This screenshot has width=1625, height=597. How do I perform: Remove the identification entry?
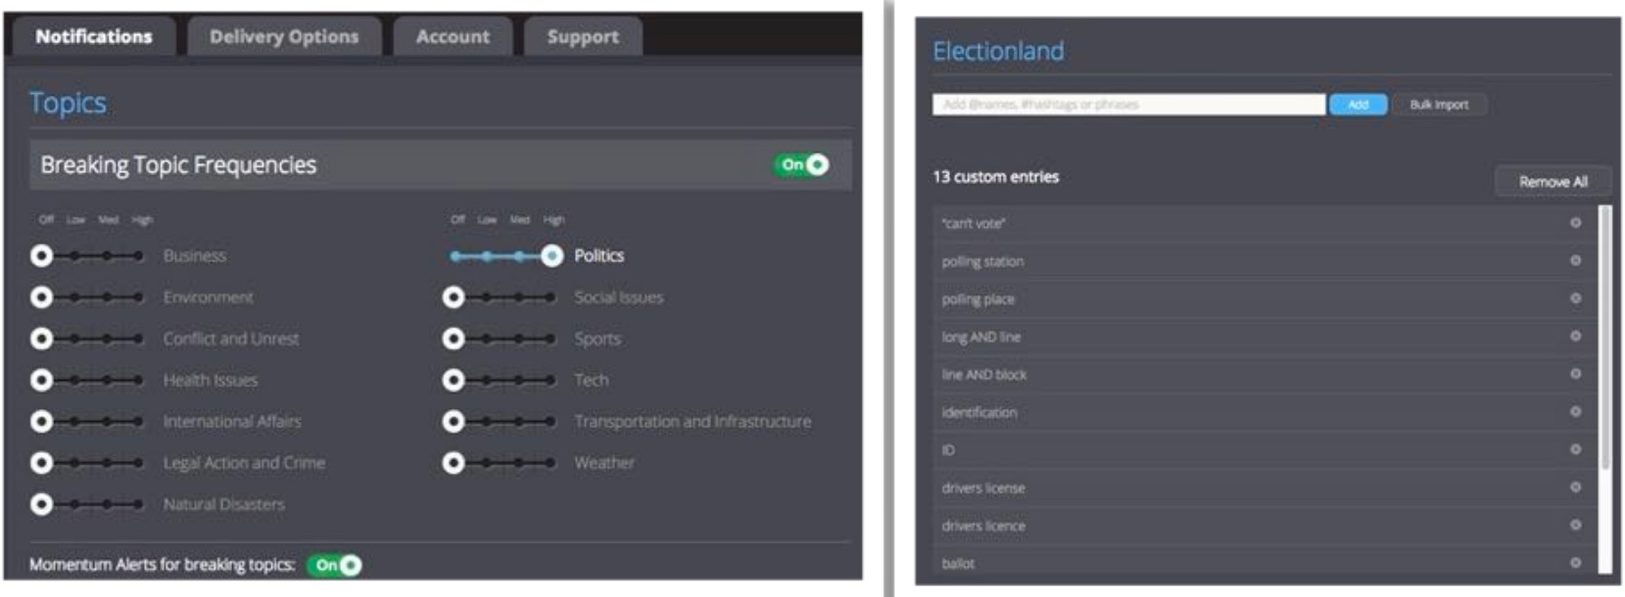1575,412
